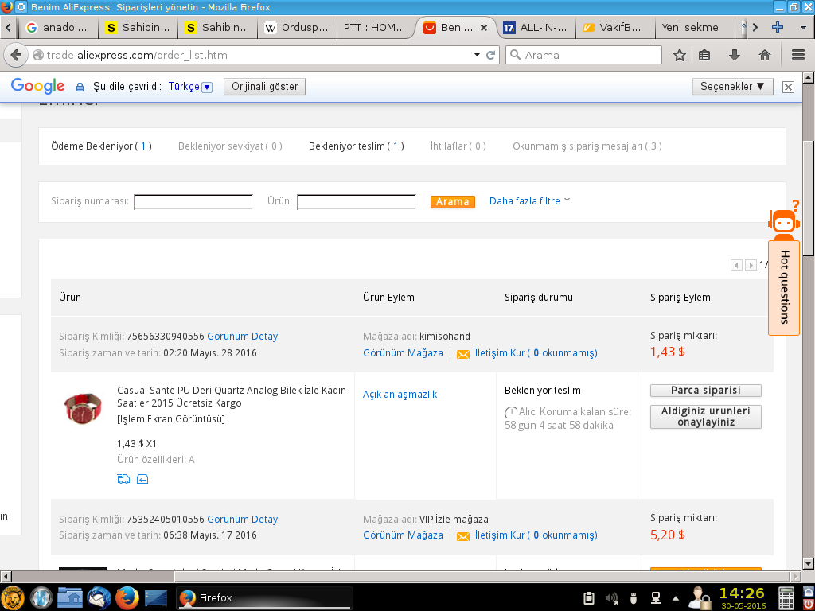Bookmark this page with the star icon
This screenshot has width=815, height=611.
pyautogui.click(x=680, y=55)
